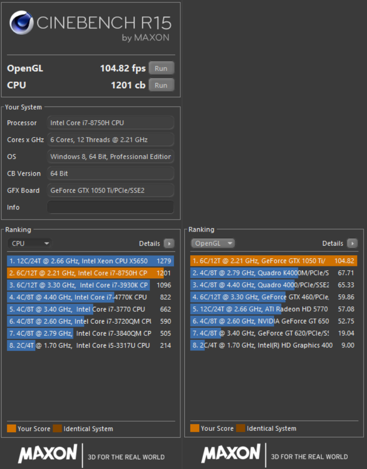Image resolution: width=367 pixels, height=469 pixels.
Task: Select the Core i7-8750H CPU ranking row
Action: [x=90, y=273]
